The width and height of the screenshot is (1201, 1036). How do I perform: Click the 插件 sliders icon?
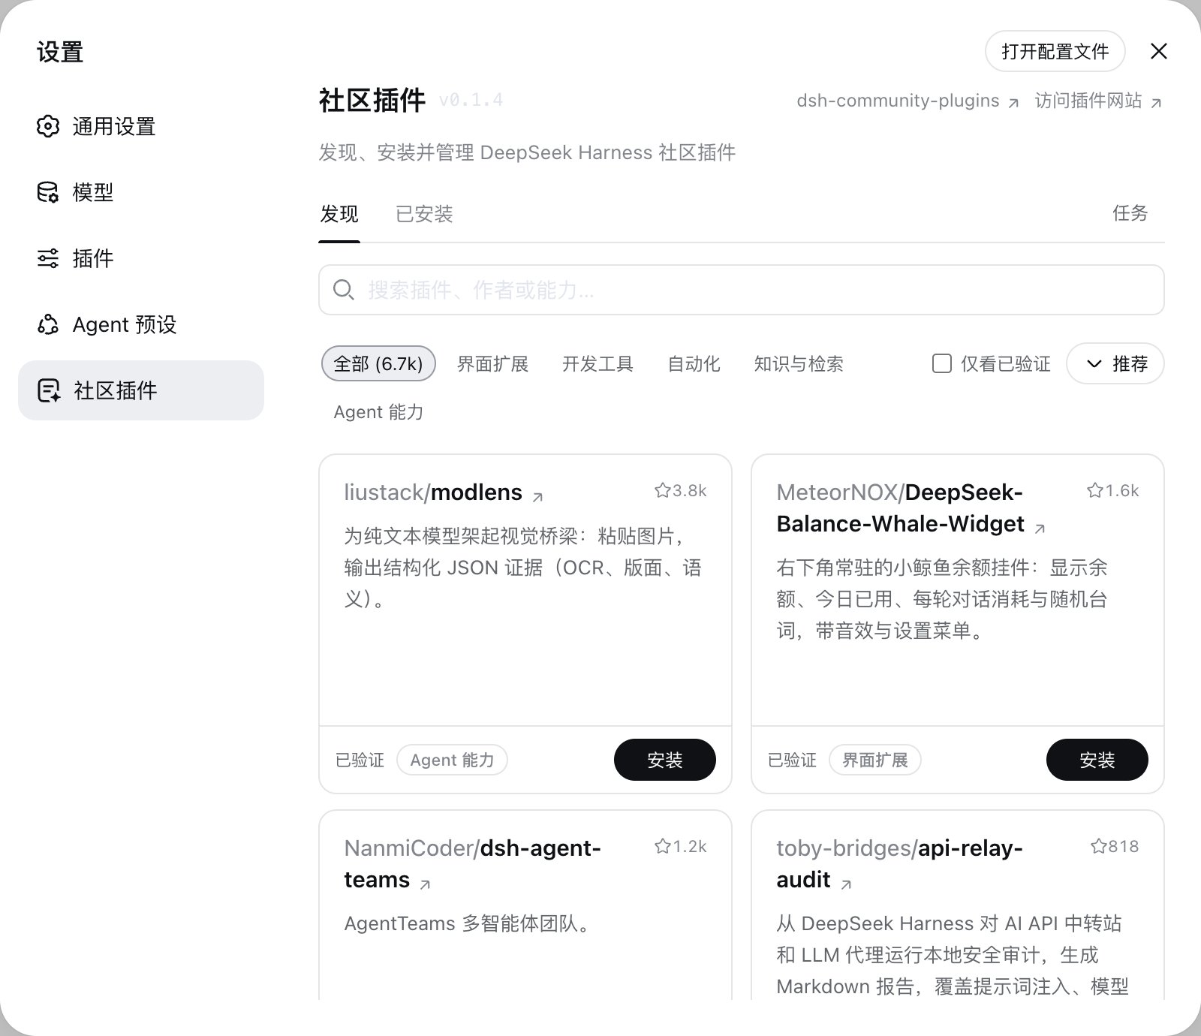pyautogui.click(x=48, y=258)
